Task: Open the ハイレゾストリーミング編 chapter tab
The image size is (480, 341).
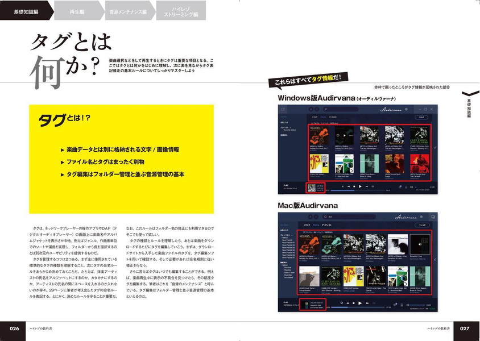Action: click(181, 10)
